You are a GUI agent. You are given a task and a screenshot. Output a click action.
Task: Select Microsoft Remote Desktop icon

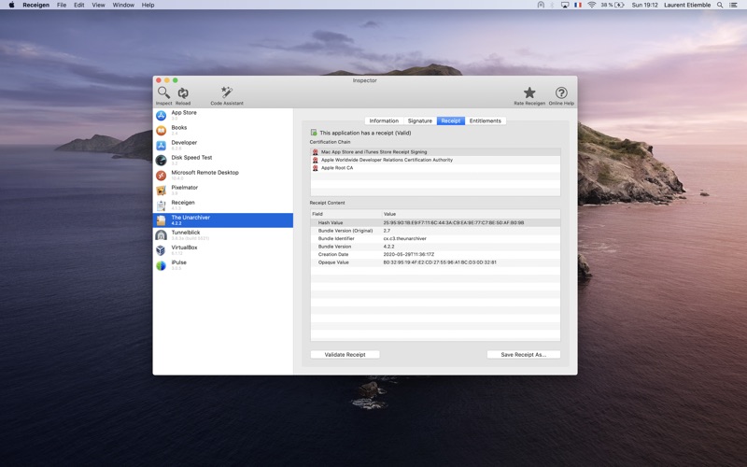pos(161,176)
